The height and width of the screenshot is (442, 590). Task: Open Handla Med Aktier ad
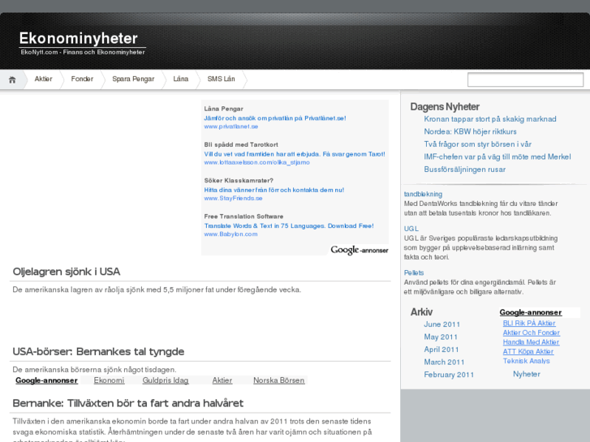[531, 342]
